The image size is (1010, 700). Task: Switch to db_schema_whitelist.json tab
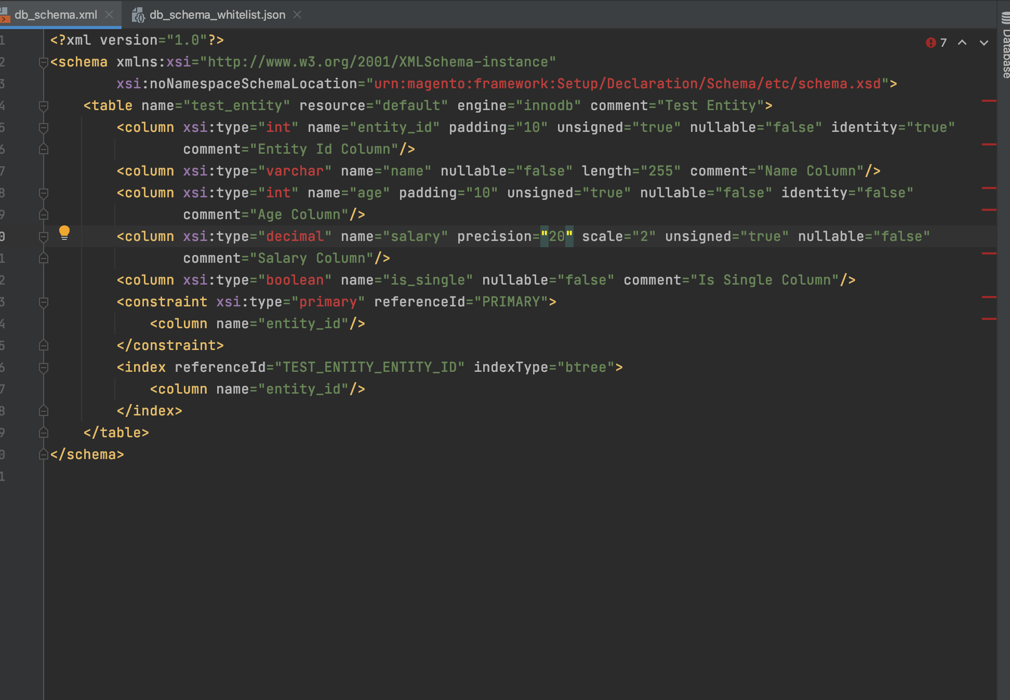[217, 15]
